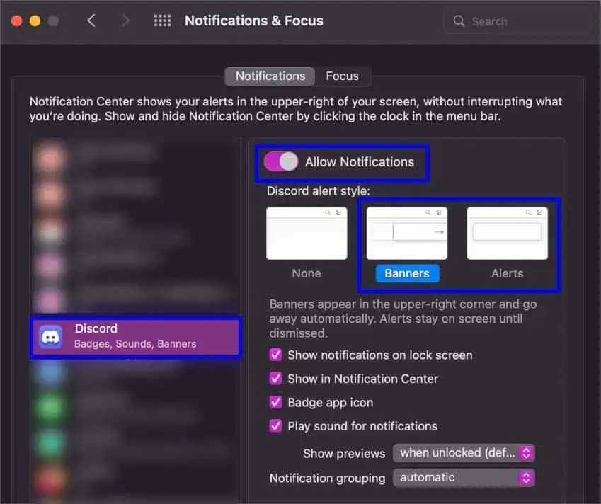Uncheck Show in Notification Center
This screenshot has height=504, width=601.
[275, 379]
